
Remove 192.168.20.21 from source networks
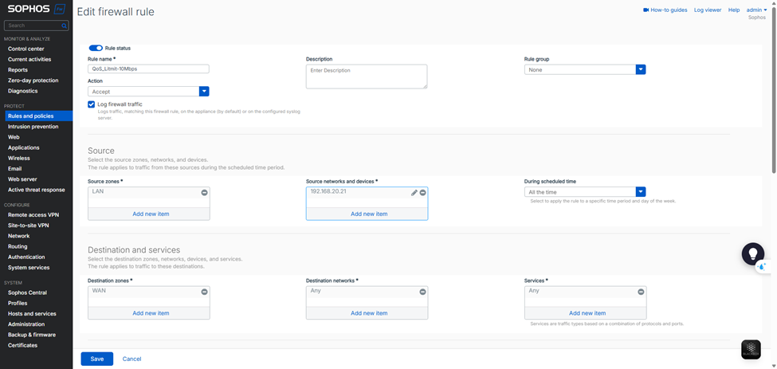click(422, 193)
